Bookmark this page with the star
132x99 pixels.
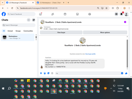[x=106, y=8]
